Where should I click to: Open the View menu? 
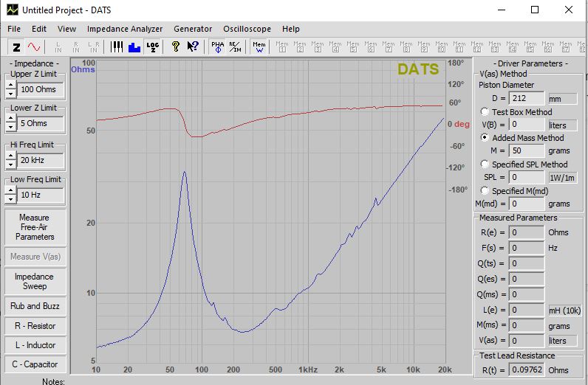click(66, 29)
